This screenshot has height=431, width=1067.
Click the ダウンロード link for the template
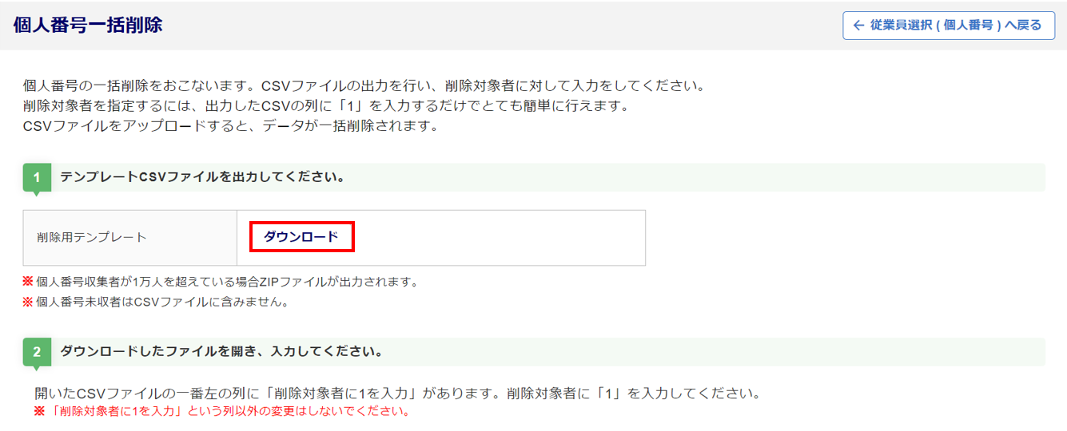301,237
